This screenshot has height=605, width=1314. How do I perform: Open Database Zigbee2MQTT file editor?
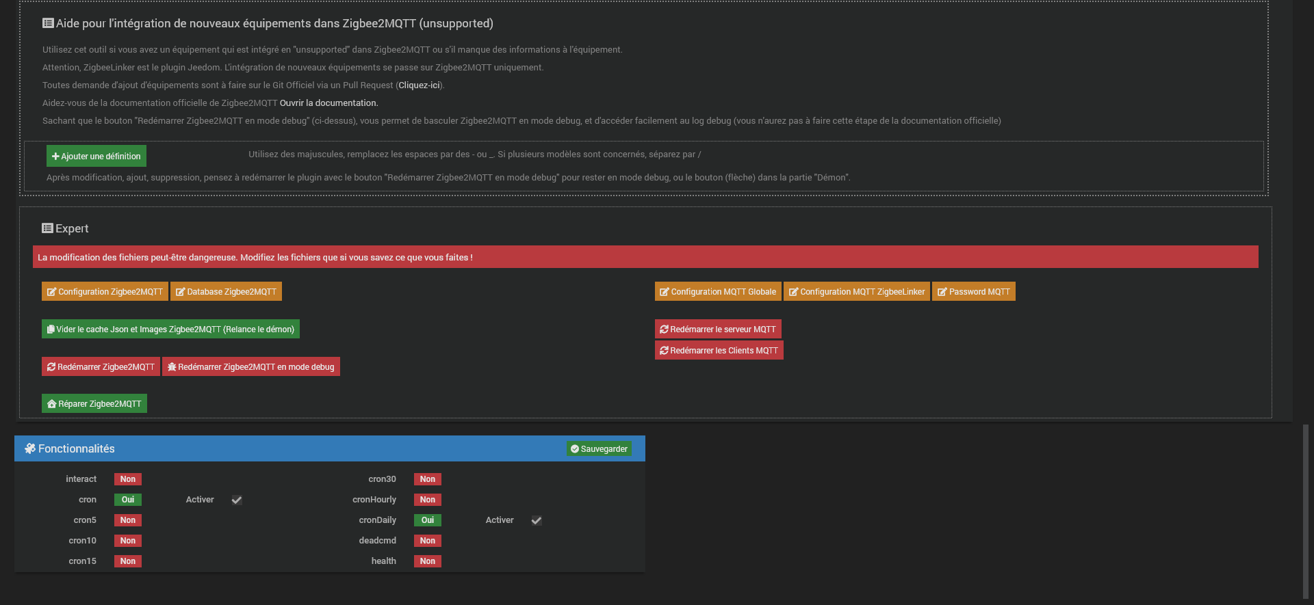(x=226, y=291)
